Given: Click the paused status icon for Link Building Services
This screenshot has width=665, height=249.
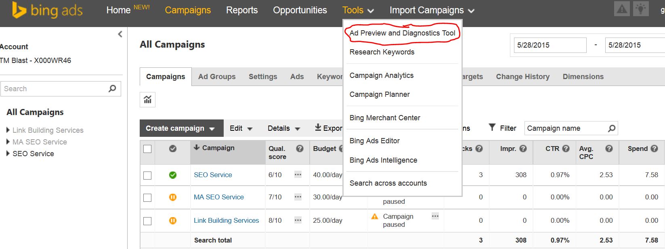Looking at the screenshot, I should (x=173, y=220).
